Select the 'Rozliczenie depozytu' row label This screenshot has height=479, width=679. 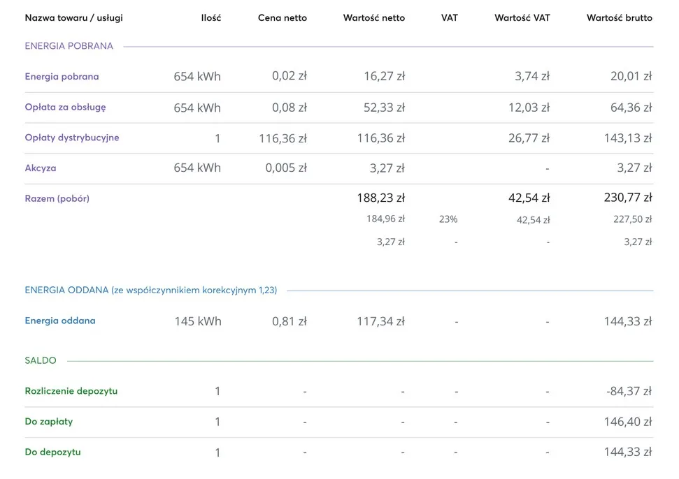71,391
